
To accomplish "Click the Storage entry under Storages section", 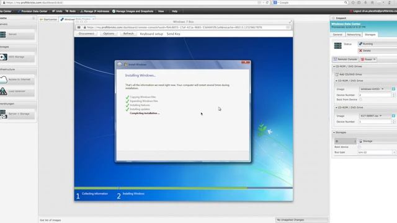I will click(377, 141).
